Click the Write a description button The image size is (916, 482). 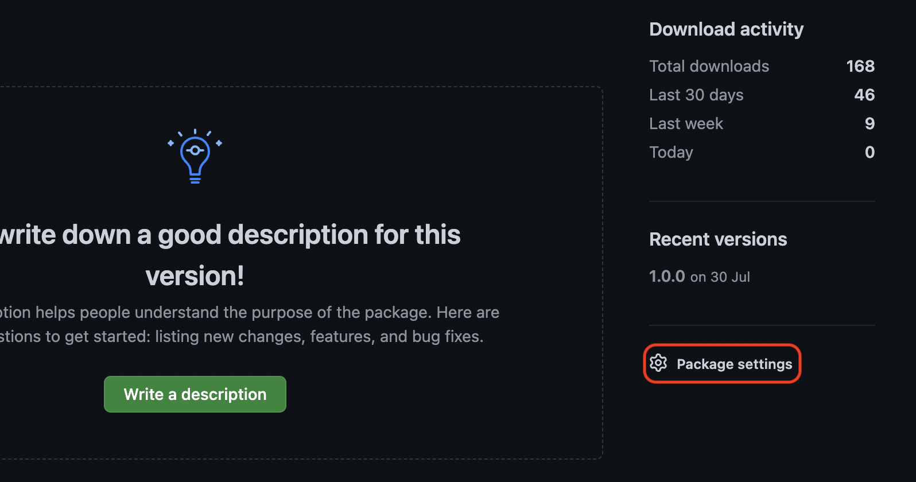pos(195,394)
